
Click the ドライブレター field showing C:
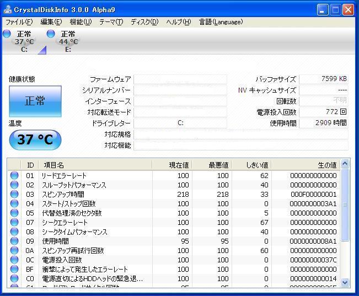(180, 123)
